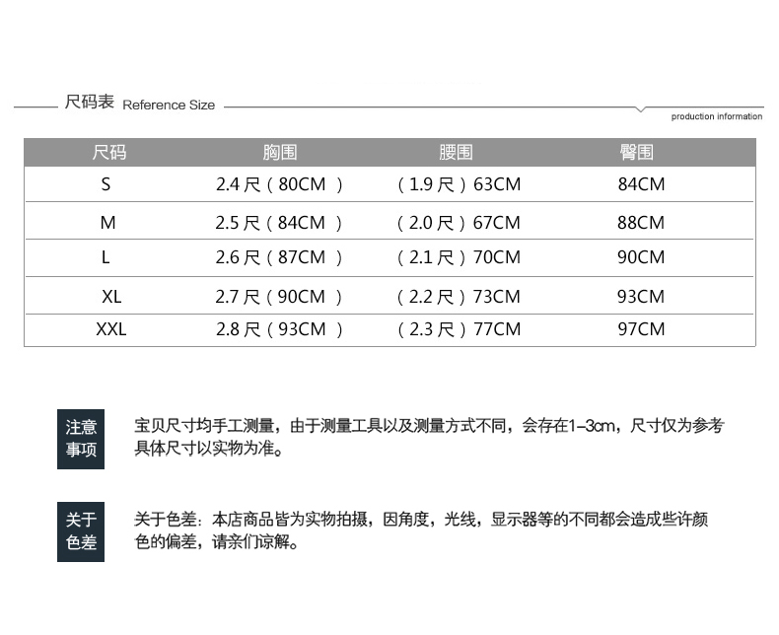Select the 臀围 column header
This screenshot has width=779, height=635.
(636, 152)
